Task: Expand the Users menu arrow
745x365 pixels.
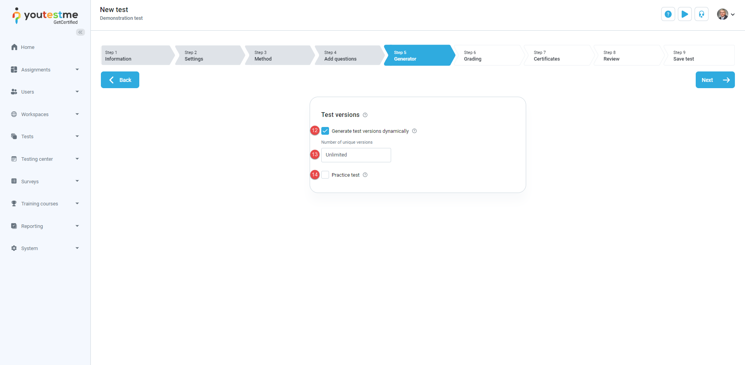Action: pos(77,92)
